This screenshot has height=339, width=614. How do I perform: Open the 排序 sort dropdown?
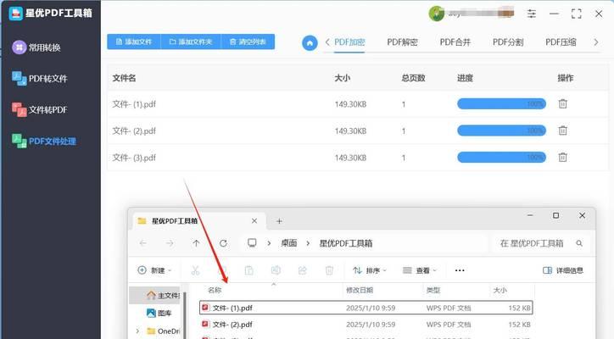pyautogui.click(x=370, y=270)
